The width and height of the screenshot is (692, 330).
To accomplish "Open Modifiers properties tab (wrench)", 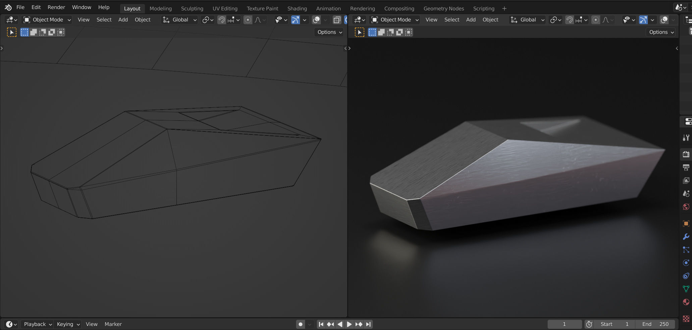I will [686, 236].
